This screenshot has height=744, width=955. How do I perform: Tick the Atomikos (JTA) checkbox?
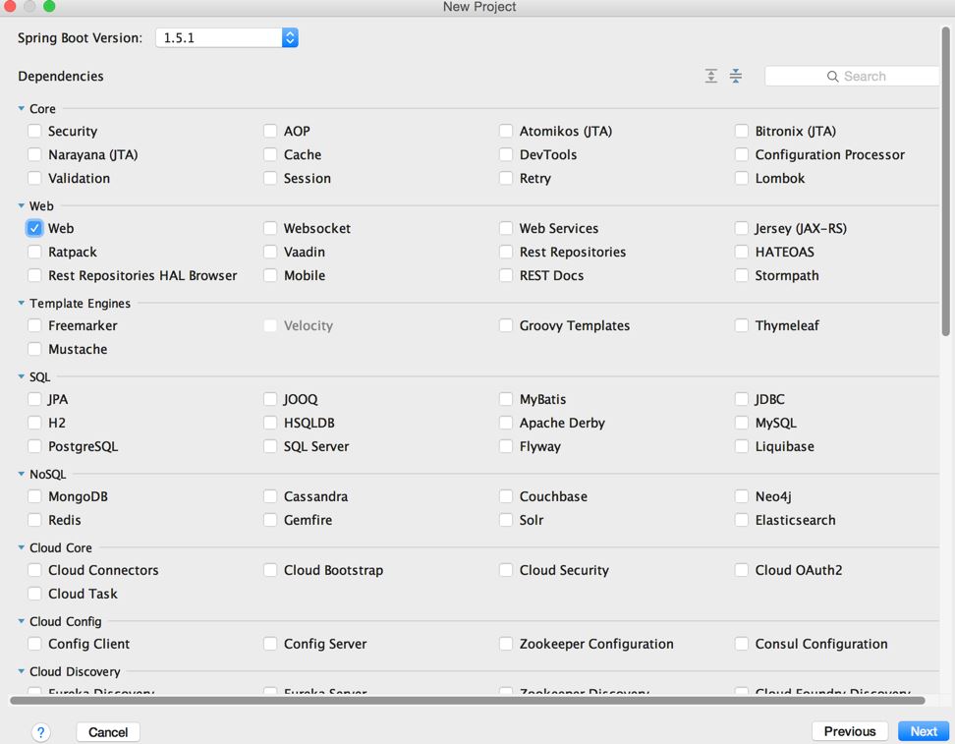tap(506, 131)
